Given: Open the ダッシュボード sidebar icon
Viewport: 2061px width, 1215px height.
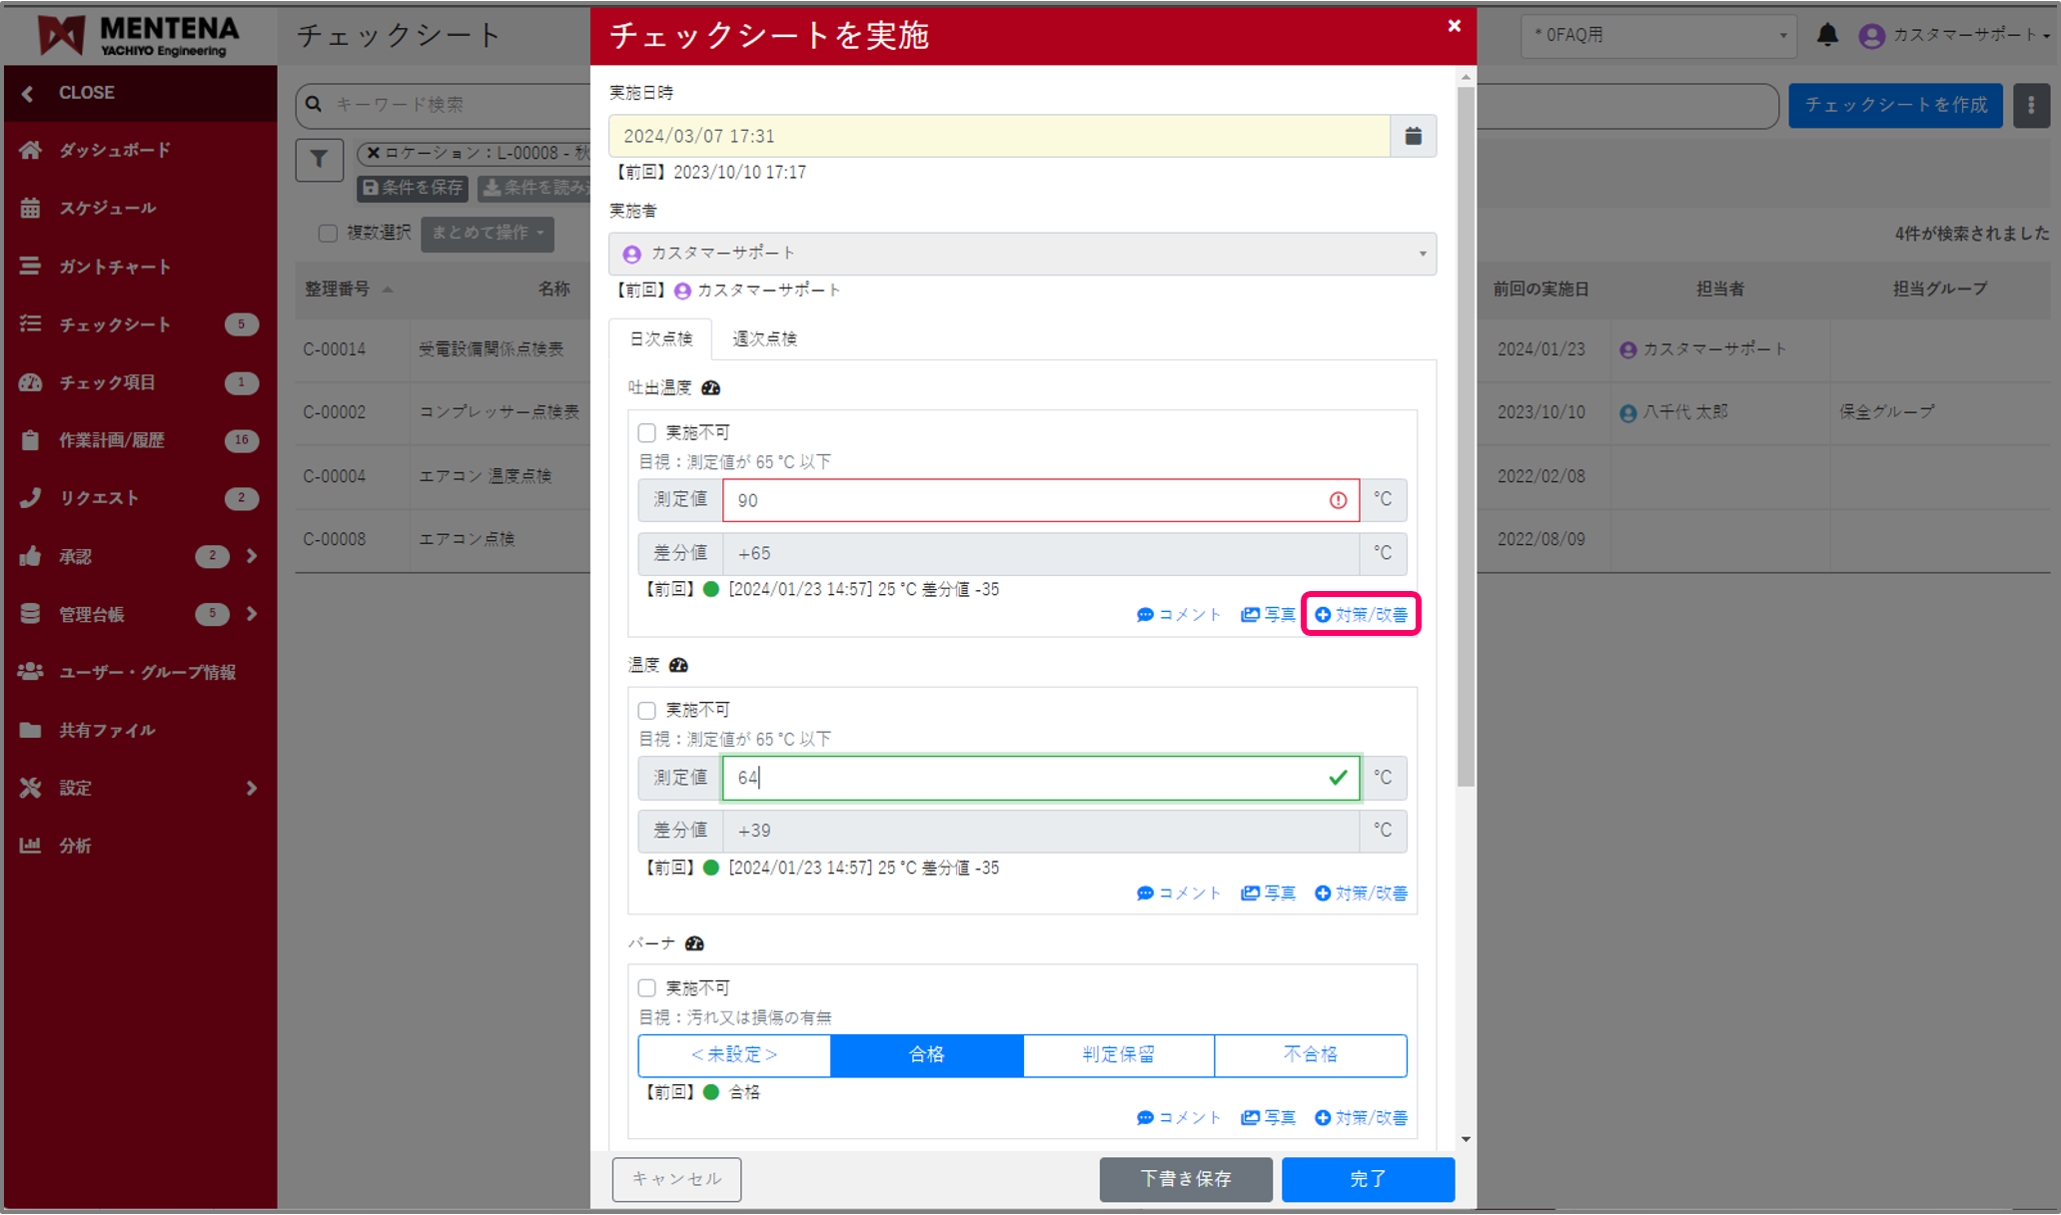Looking at the screenshot, I should (31, 150).
